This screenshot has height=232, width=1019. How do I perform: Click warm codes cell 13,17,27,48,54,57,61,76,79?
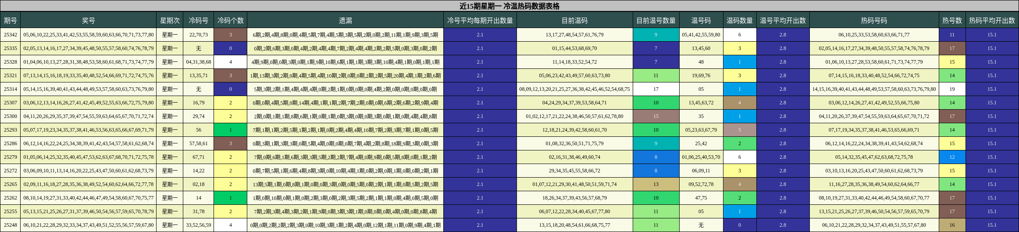[574, 35]
